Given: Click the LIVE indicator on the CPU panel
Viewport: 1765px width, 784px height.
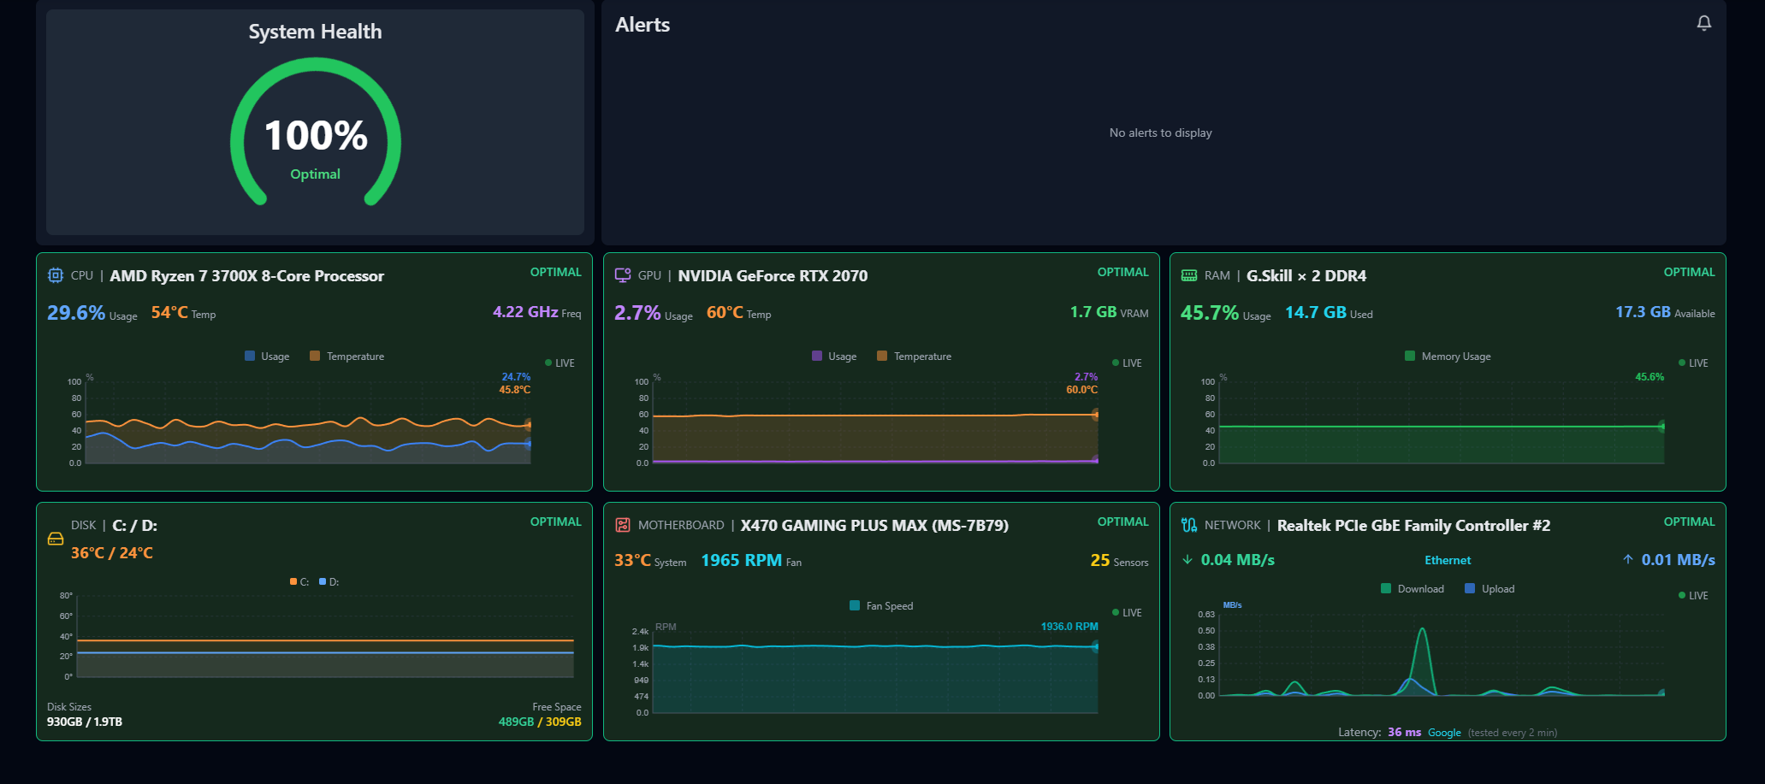Looking at the screenshot, I should 561,363.
